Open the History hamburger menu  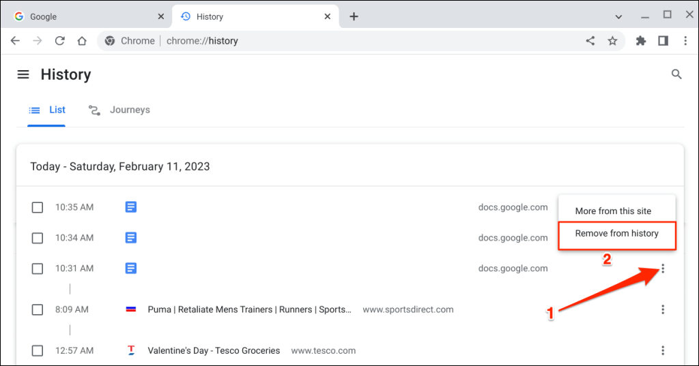(x=23, y=74)
